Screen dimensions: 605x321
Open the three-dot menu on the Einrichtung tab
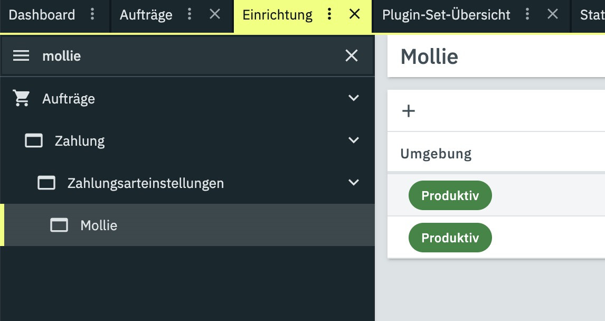[329, 14]
